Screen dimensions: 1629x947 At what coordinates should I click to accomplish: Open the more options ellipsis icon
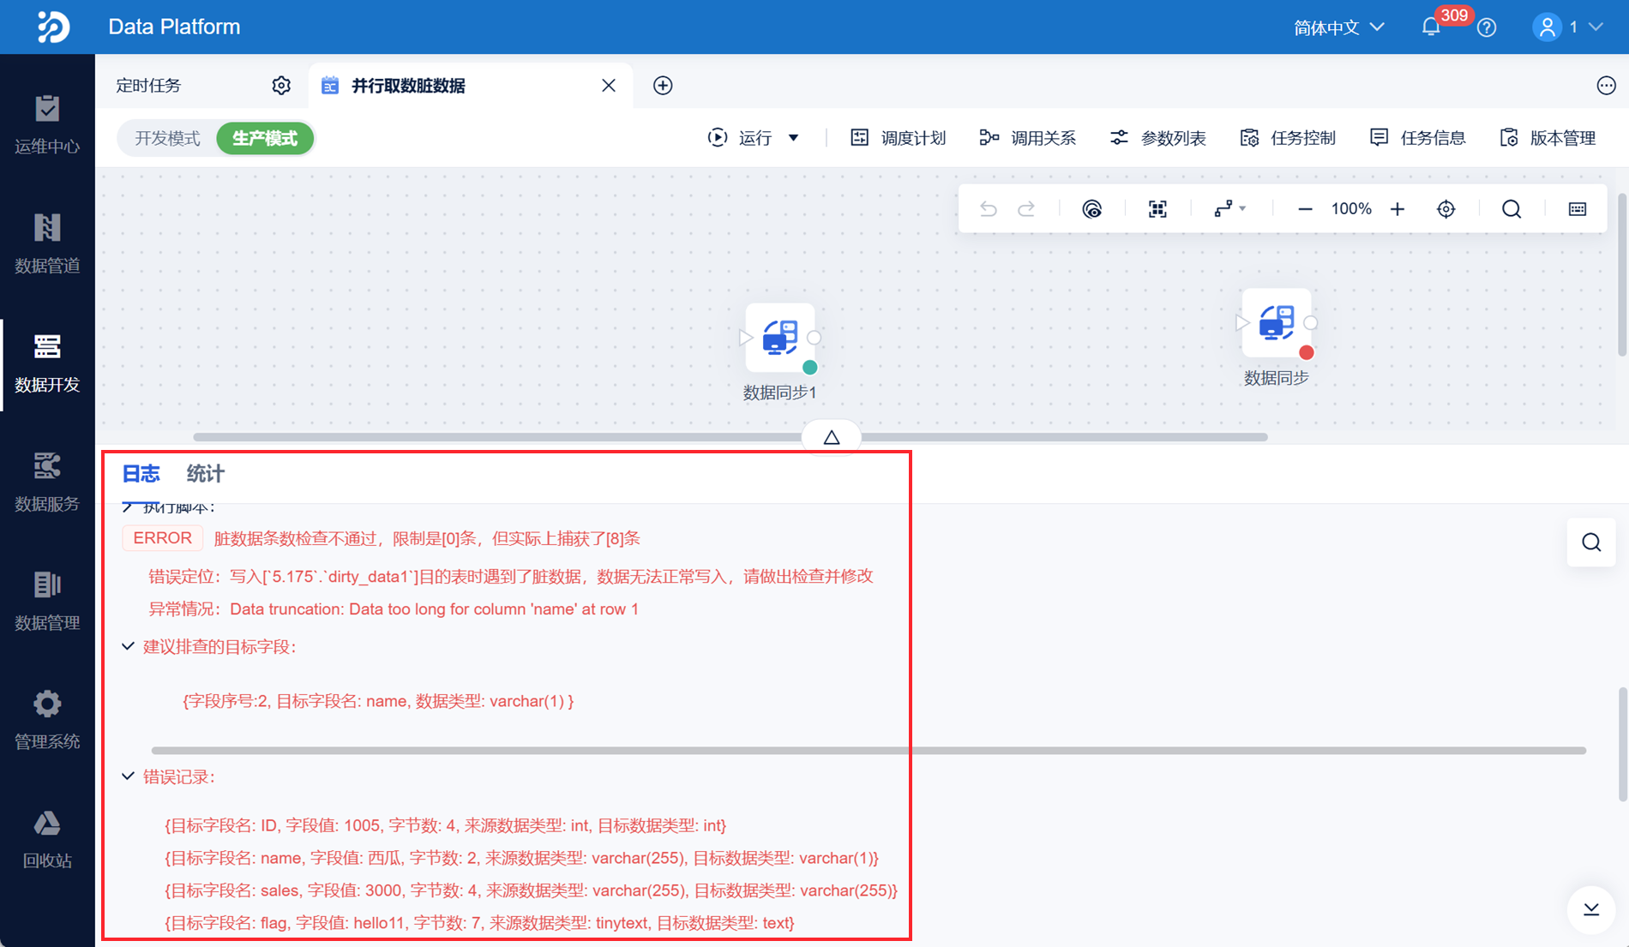click(x=1606, y=86)
